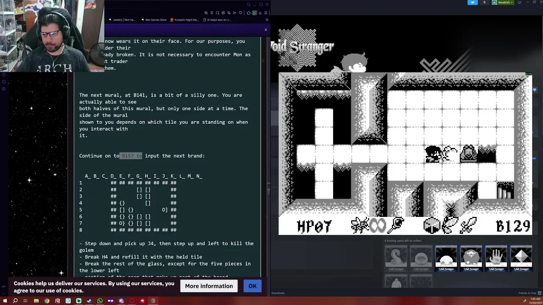
Task: Open Opera browser from taskbar
Action: coord(132,301)
